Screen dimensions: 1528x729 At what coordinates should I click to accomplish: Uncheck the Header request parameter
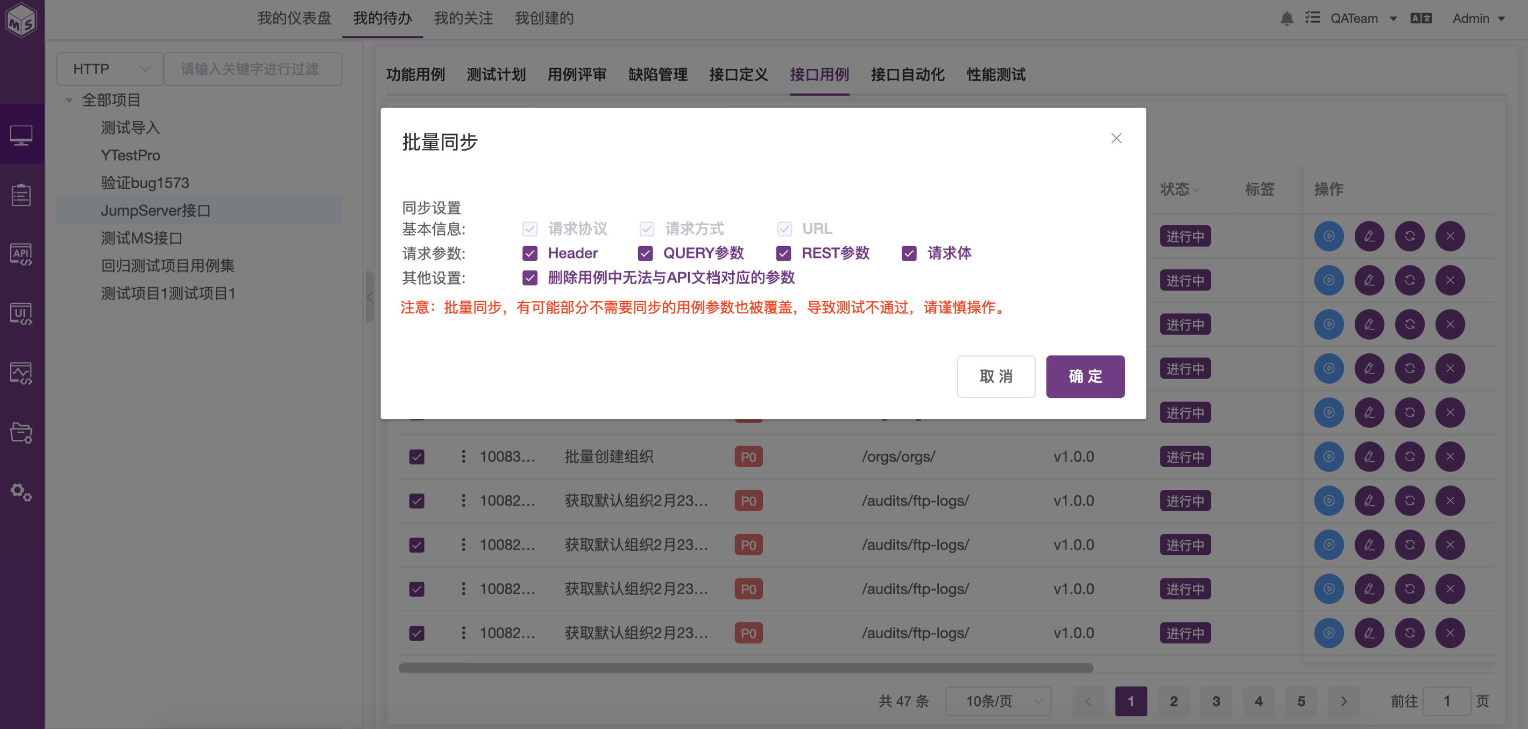[530, 253]
